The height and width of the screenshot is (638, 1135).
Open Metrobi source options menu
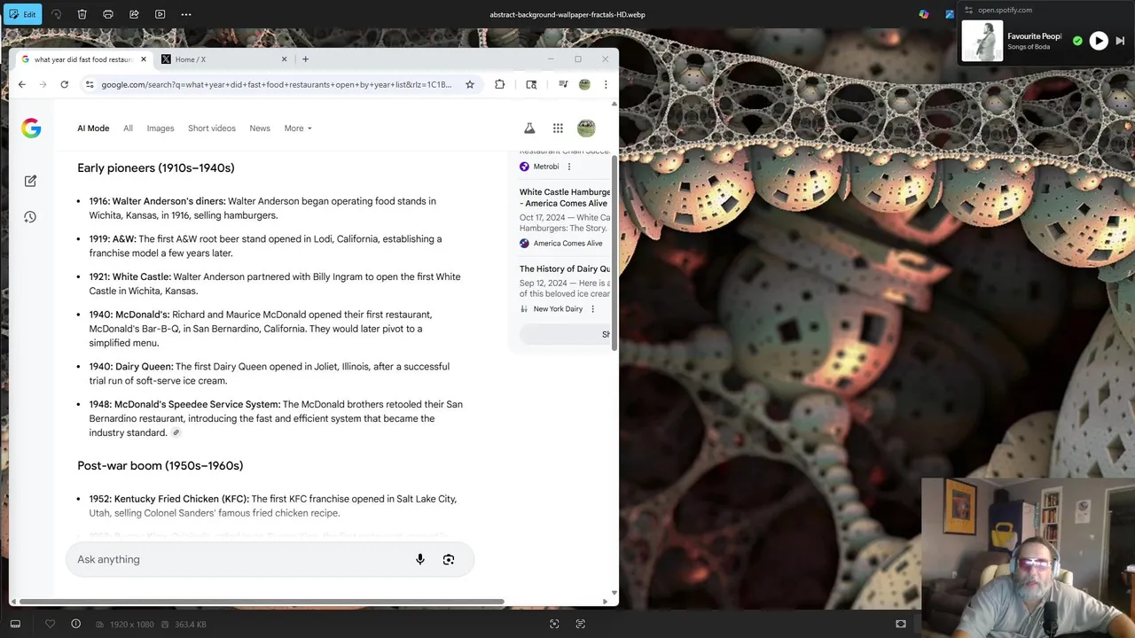tap(569, 167)
